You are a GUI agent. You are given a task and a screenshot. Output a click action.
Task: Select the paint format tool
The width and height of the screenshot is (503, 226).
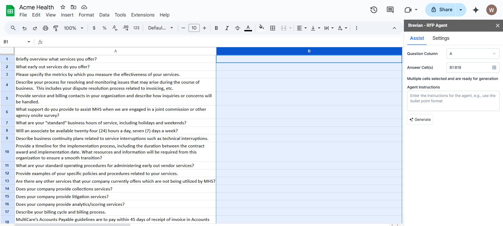(56, 28)
